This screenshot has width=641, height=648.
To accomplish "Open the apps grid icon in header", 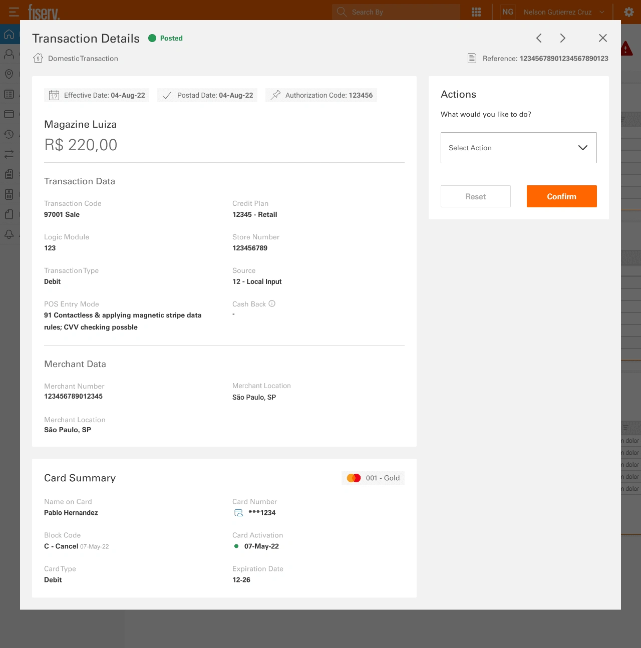I will [476, 12].
